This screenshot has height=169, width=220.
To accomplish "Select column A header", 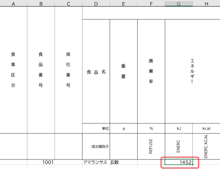I will pos(13,3).
